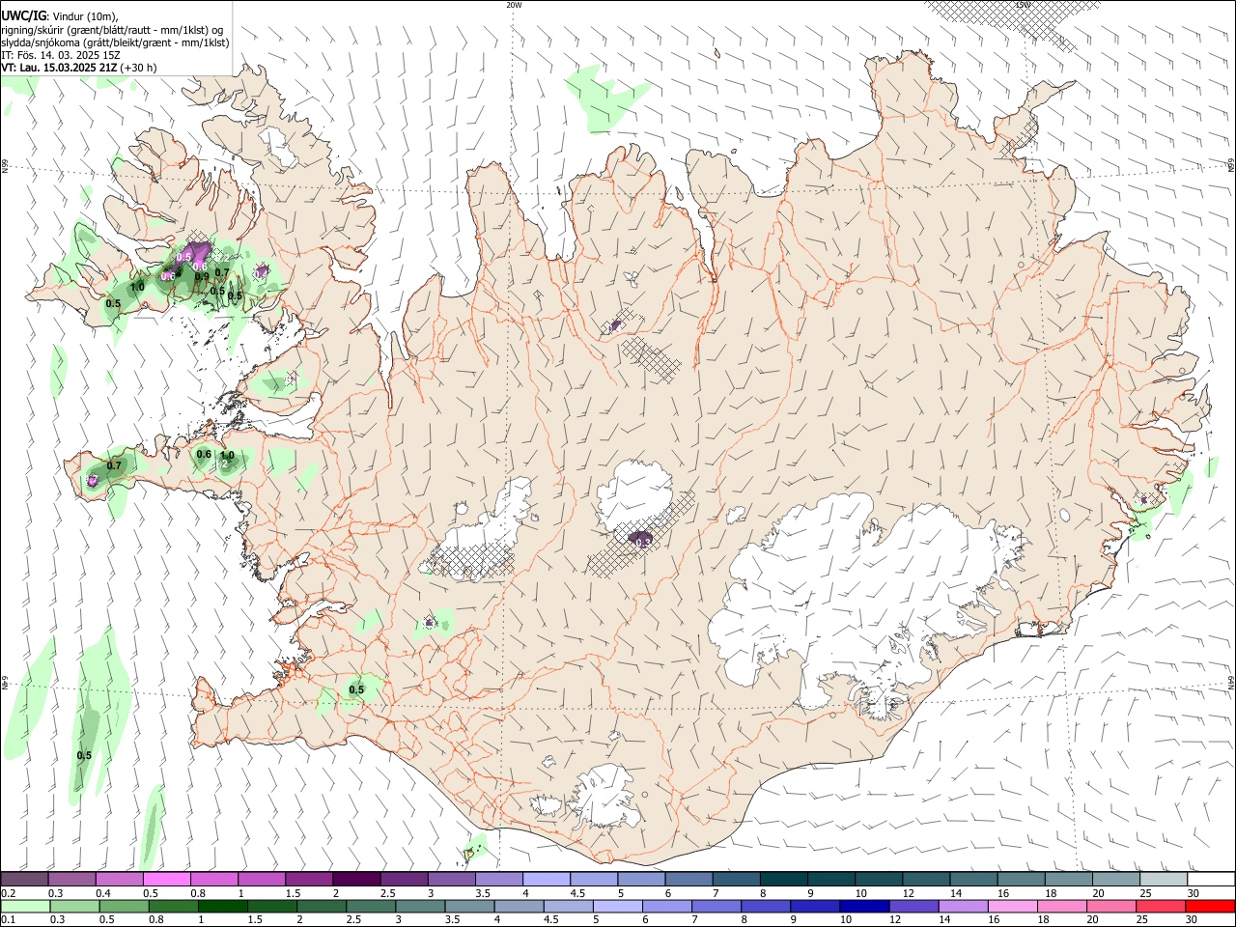Pick the violet 12 swatch in the bottom legend row

tap(913, 906)
